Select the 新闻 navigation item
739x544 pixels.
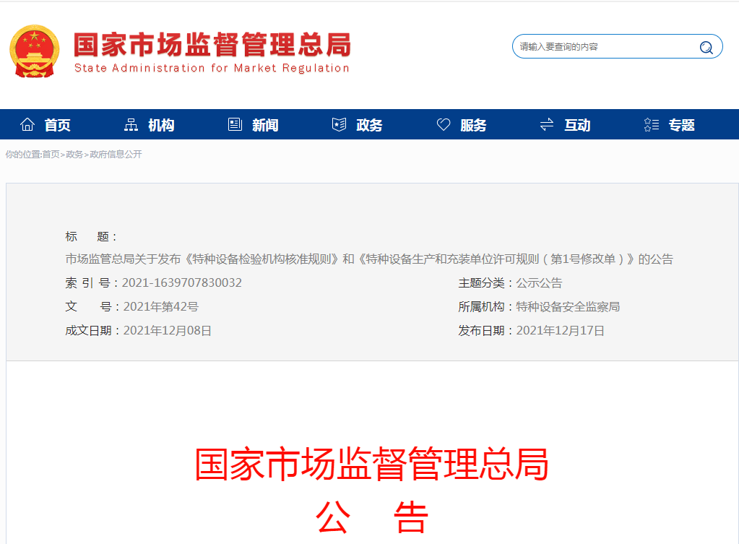click(265, 125)
